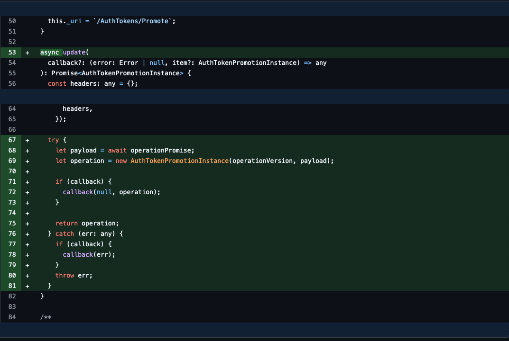Select line number 67 where try begins
Screen dimensions: 509x341
pyautogui.click(x=12, y=140)
